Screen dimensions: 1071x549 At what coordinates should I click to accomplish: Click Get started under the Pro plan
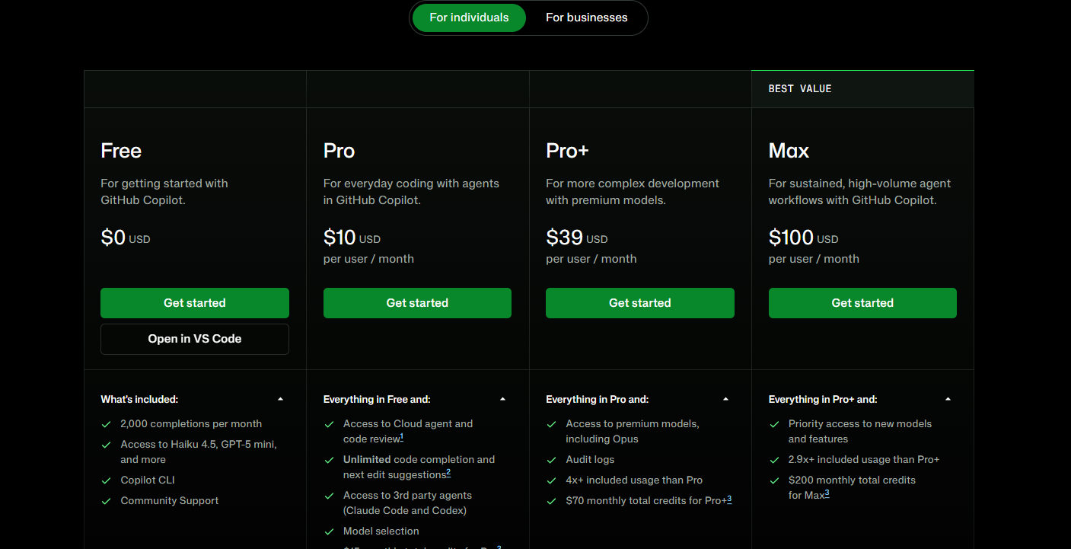pos(417,303)
